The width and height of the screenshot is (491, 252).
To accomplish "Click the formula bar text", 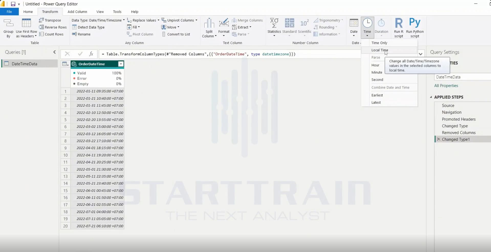I will (x=199, y=54).
